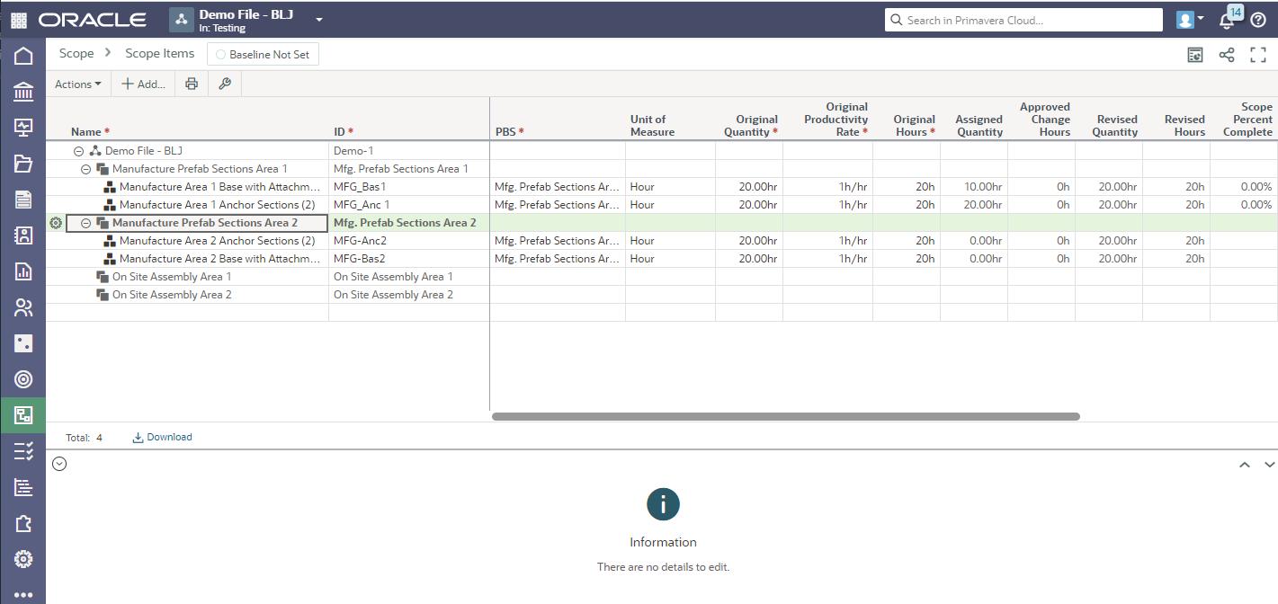
Task: Click the share icon at top right
Action: coord(1227,55)
